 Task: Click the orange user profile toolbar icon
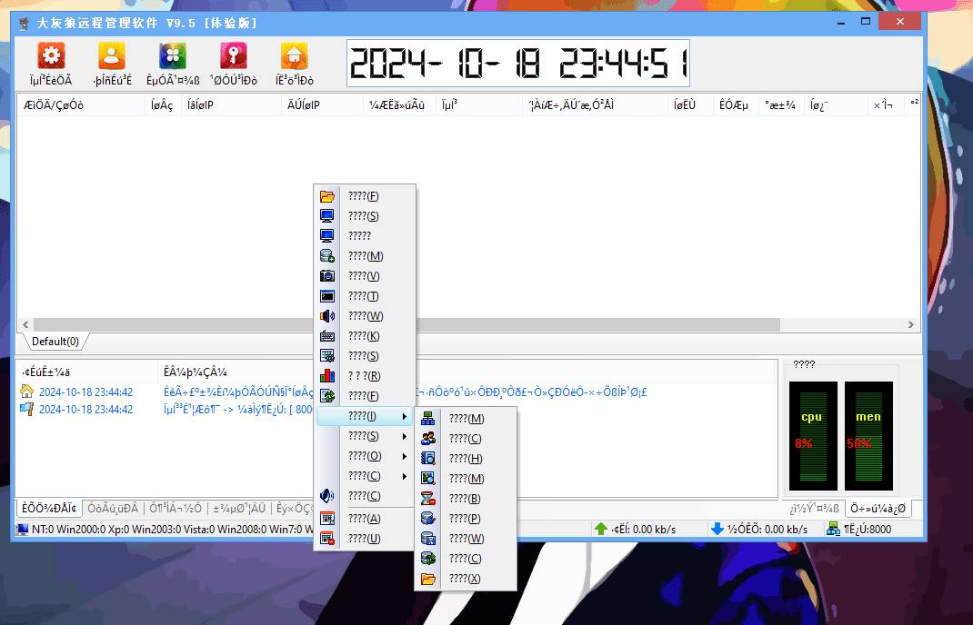(x=112, y=55)
